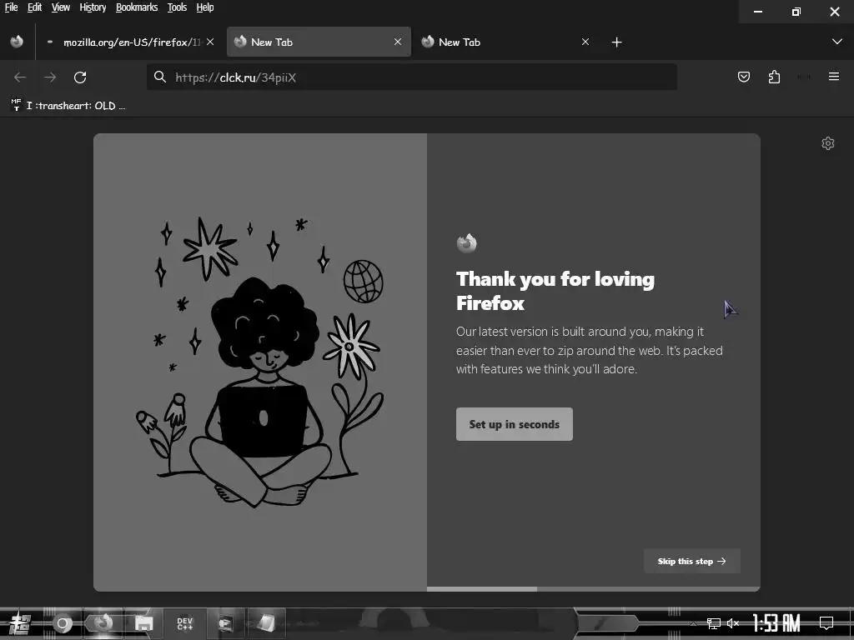Reload the current page
Screen dimensions: 854x640
pyautogui.click(x=80, y=77)
